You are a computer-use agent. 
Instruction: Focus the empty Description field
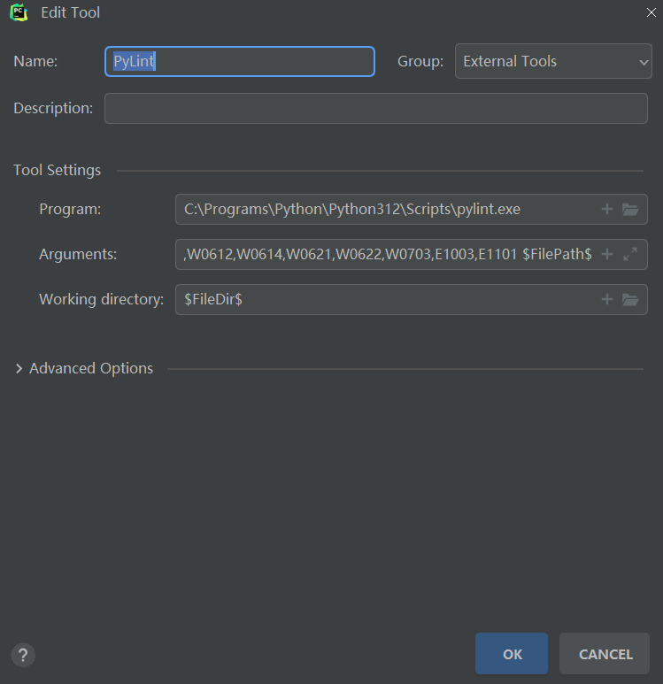[x=375, y=109]
